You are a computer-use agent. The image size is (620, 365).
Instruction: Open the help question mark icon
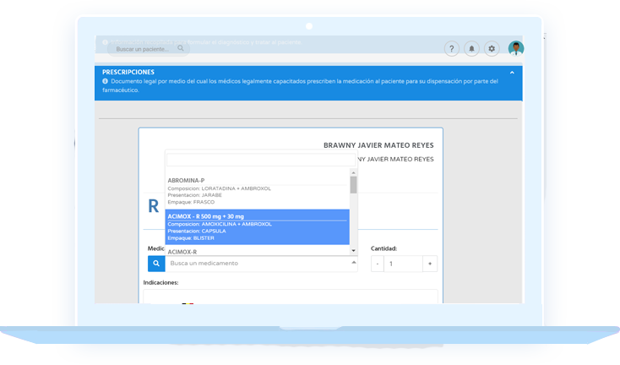pyautogui.click(x=452, y=49)
